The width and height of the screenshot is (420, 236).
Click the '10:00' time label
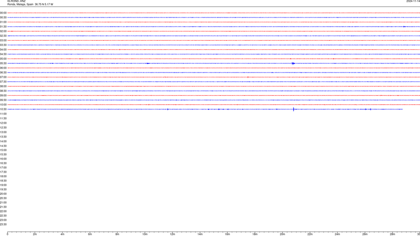(x=3, y=104)
